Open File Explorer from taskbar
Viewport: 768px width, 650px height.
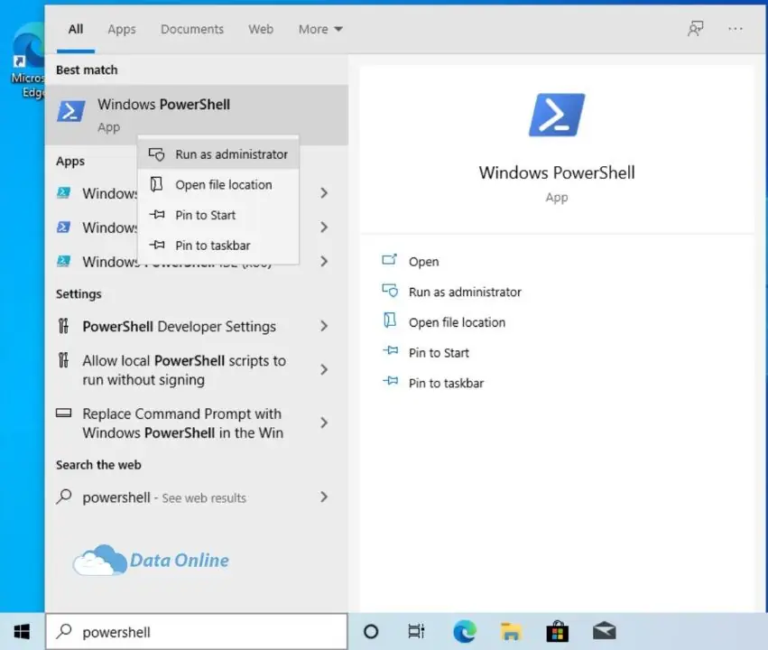coord(511,632)
